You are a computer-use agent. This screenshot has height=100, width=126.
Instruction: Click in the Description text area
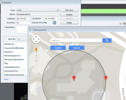coord(22,29)
